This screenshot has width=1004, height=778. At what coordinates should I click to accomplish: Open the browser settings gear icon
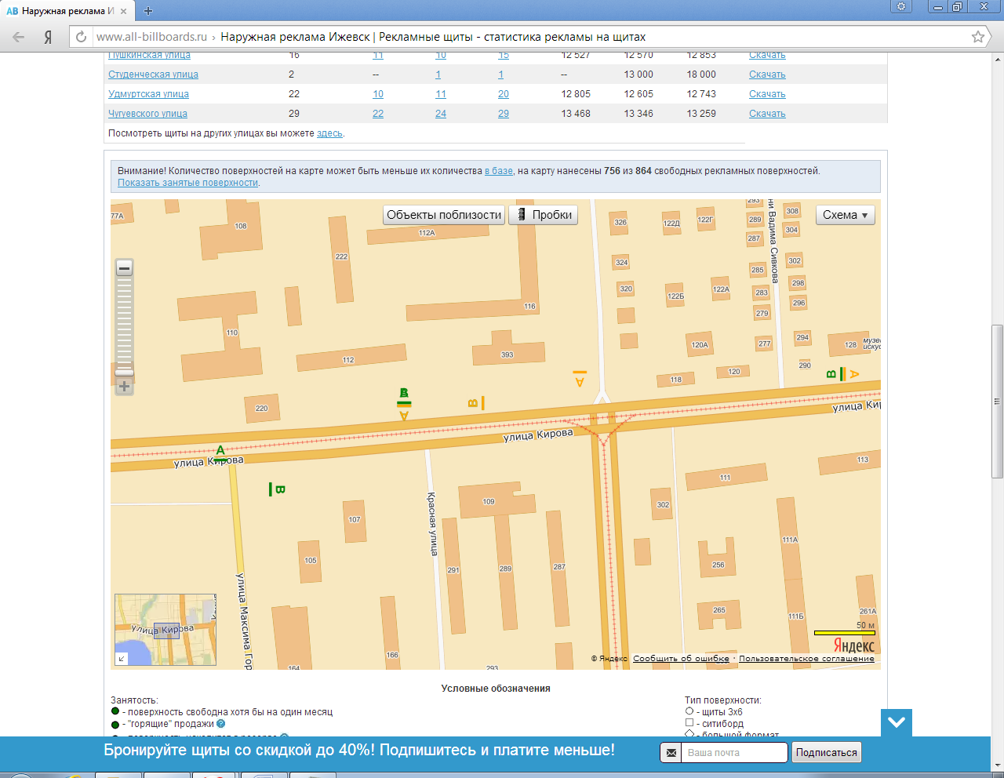pos(901,7)
